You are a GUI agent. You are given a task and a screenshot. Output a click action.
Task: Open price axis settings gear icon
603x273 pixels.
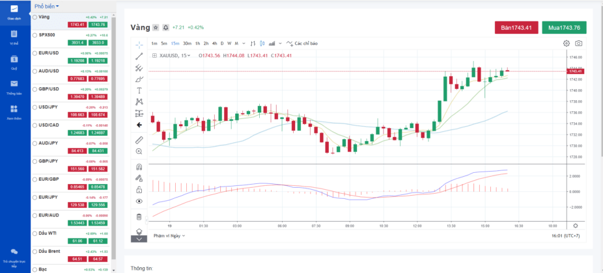(575, 226)
